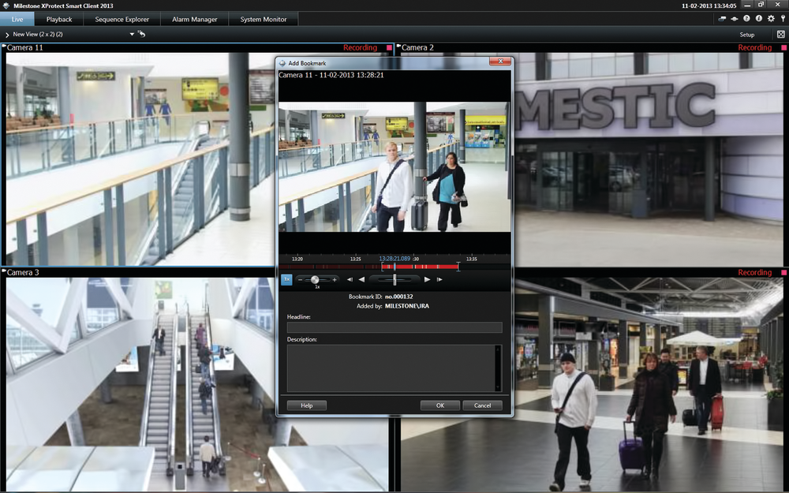The height and width of the screenshot is (493, 789).
Task: Open the application options gear icon
Action: point(771,18)
